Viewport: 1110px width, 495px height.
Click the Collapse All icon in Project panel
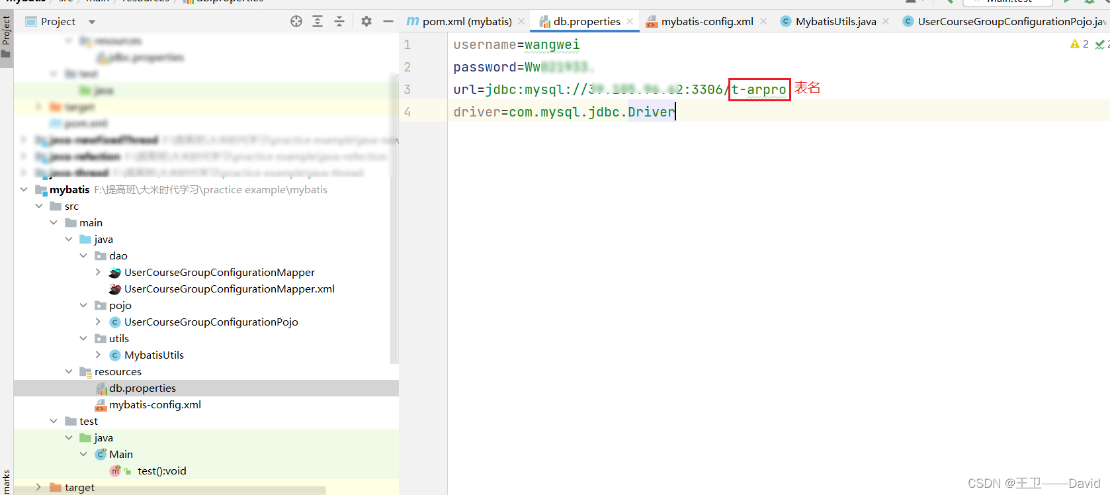click(339, 21)
